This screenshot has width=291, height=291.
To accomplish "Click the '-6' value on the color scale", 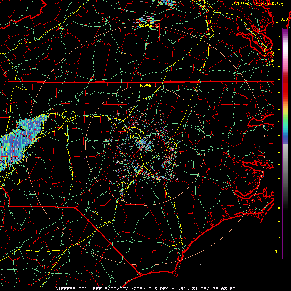I will (x=278, y=223).
